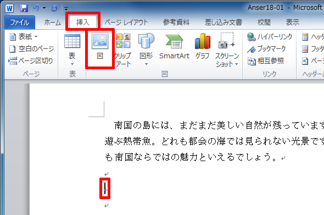Image resolution: width=324 pixels, height=215 pixels.
Task: Select the 挿入 ribbon tab
Action: (83, 22)
